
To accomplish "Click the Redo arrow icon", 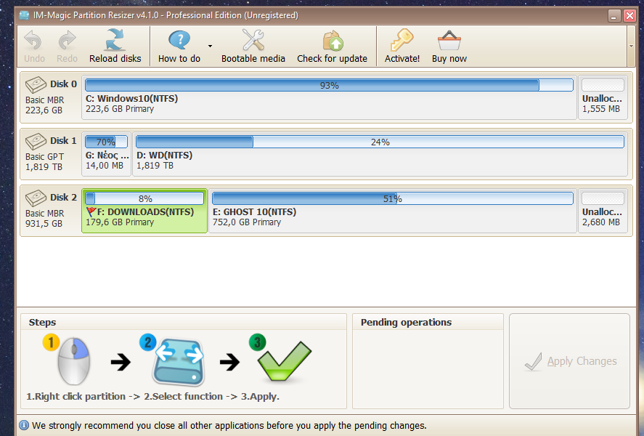I will (x=67, y=41).
